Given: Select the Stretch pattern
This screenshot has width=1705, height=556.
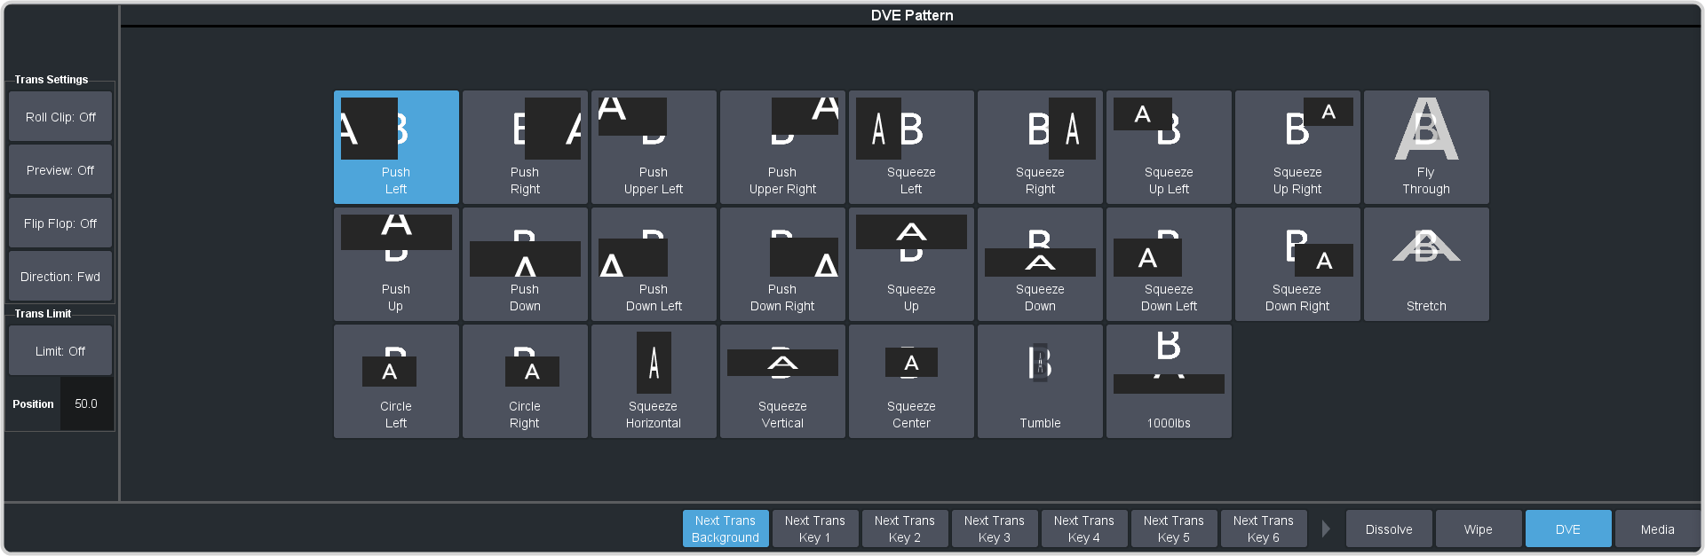Looking at the screenshot, I should click(1426, 264).
